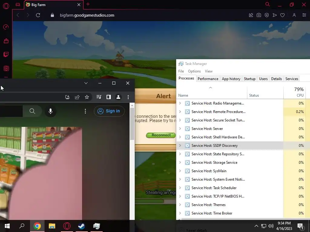Open Chrome media control icon

pyautogui.click(x=99, y=97)
